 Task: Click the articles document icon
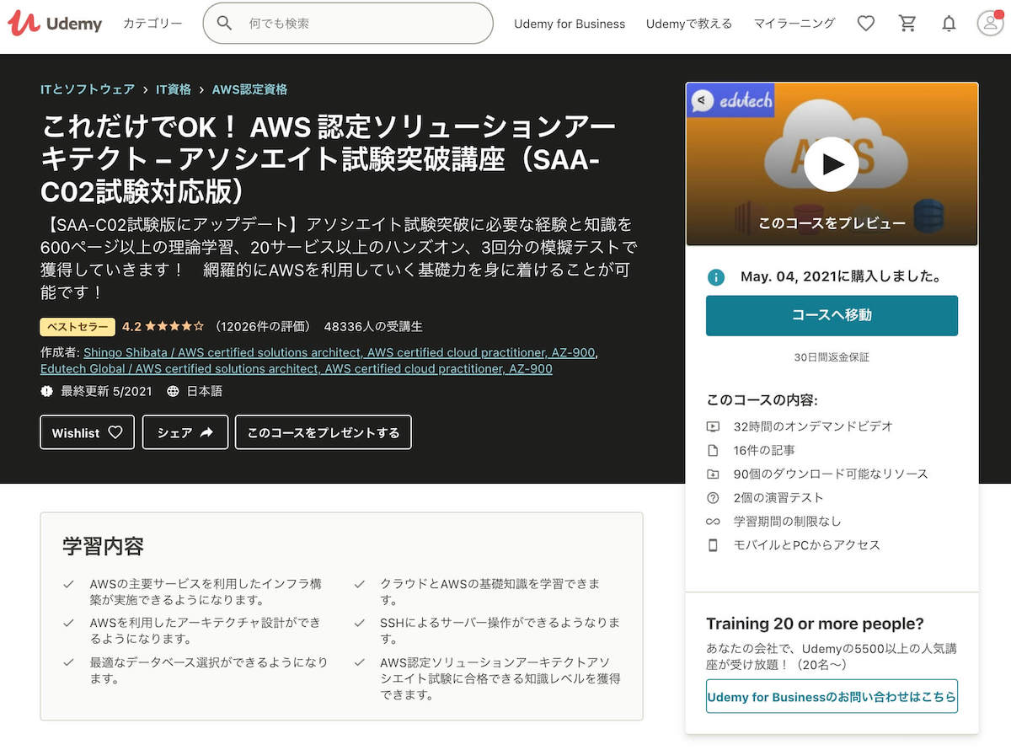[x=714, y=450]
